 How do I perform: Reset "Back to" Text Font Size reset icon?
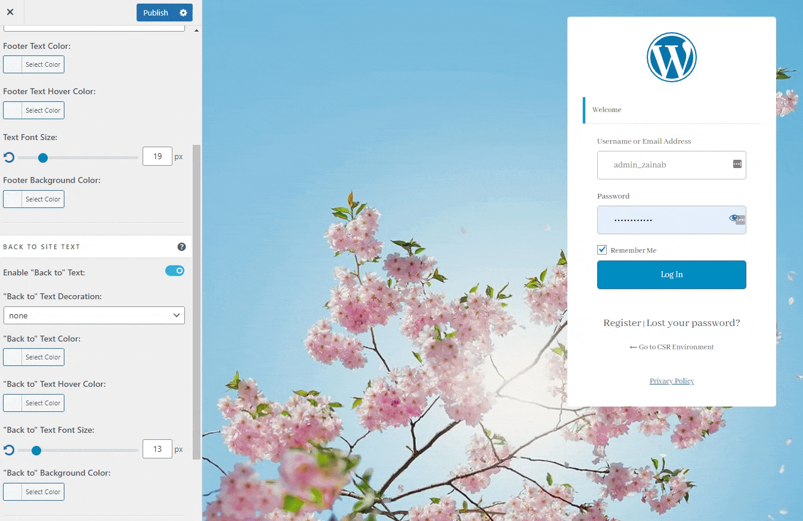pyautogui.click(x=9, y=449)
